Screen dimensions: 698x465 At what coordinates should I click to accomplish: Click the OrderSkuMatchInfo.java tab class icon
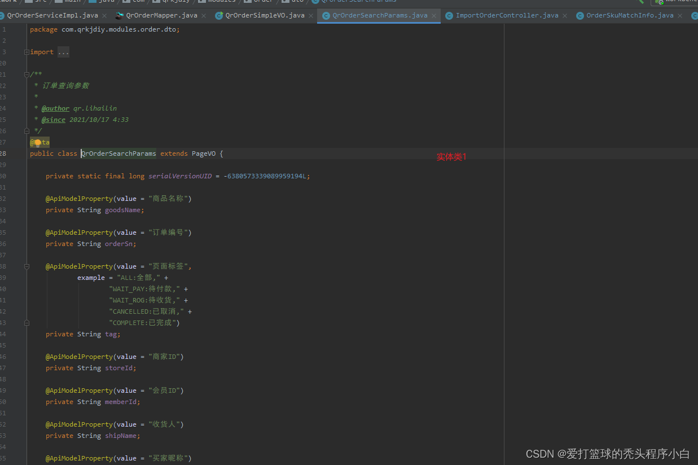click(x=580, y=16)
